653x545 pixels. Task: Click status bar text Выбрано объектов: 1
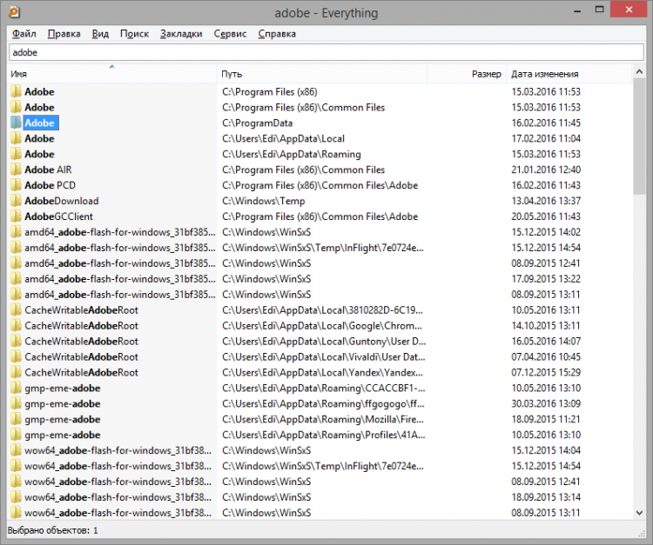coord(52,530)
